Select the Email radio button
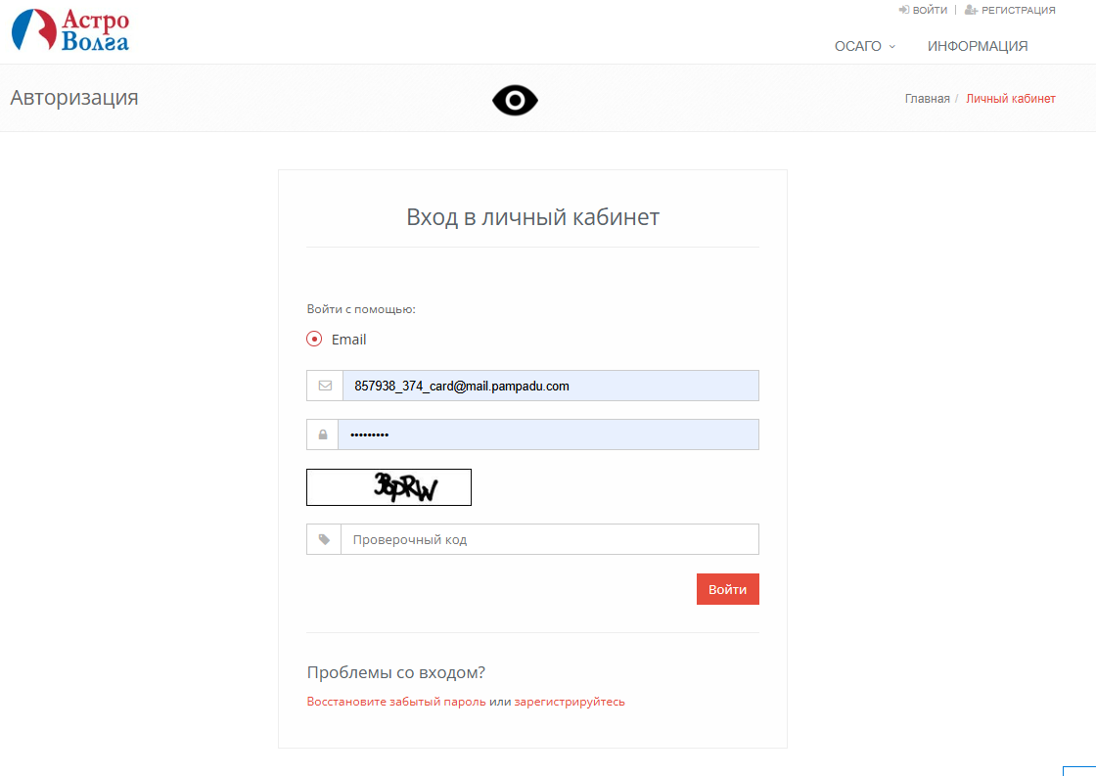 coord(314,340)
